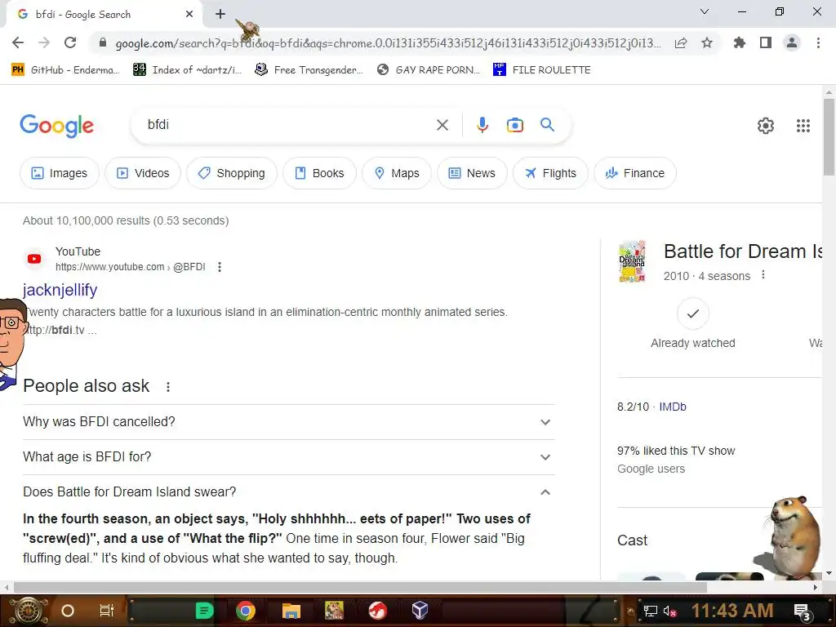Viewport: 836px width, 627px height.
Task: Reload the current page
Action: pos(70,42)
